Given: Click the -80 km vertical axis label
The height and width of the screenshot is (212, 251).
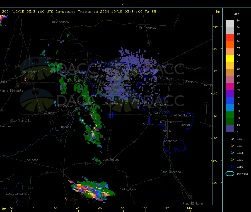Looking at the screenshot, I should click(x=215, y=26).
